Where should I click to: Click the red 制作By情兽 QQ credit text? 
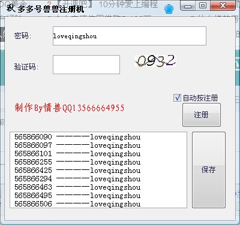tap(70, 108)
